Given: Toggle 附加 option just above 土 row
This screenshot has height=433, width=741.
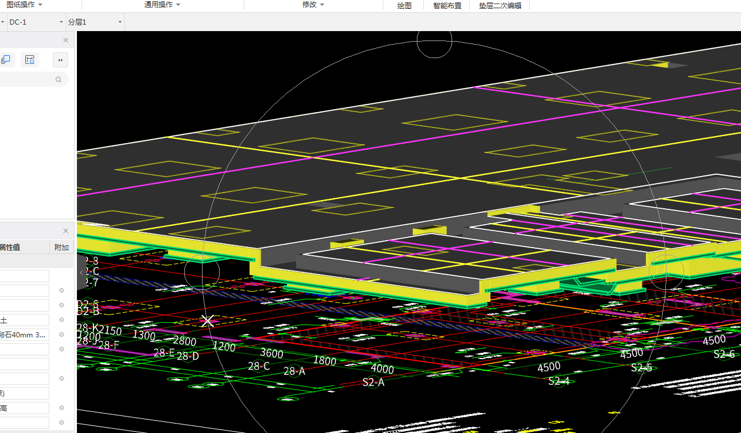Looking at the screenshot, I should (x=62, y=305).
